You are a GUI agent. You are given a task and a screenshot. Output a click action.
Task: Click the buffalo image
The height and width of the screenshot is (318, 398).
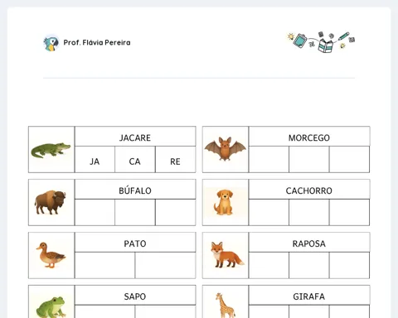51,202
